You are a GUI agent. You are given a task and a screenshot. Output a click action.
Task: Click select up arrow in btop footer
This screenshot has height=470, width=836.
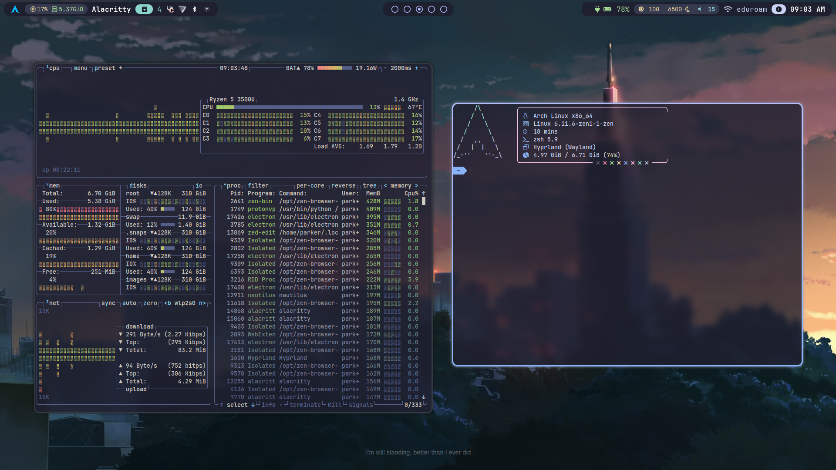click(222, 405)
